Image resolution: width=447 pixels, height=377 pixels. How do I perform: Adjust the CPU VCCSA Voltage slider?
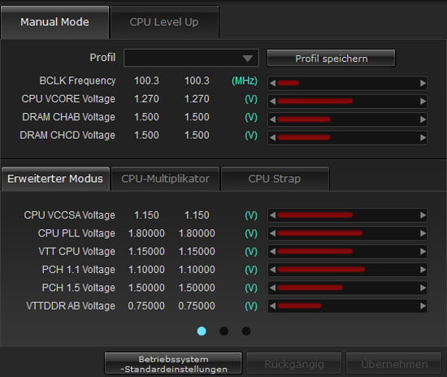(348, 215)
